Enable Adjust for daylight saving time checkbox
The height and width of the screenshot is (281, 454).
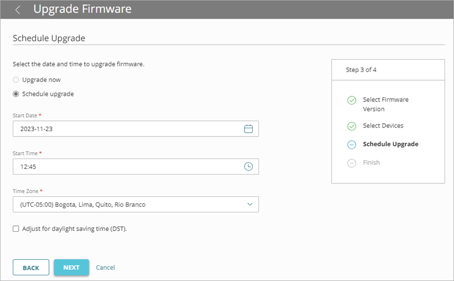[16, 229]
